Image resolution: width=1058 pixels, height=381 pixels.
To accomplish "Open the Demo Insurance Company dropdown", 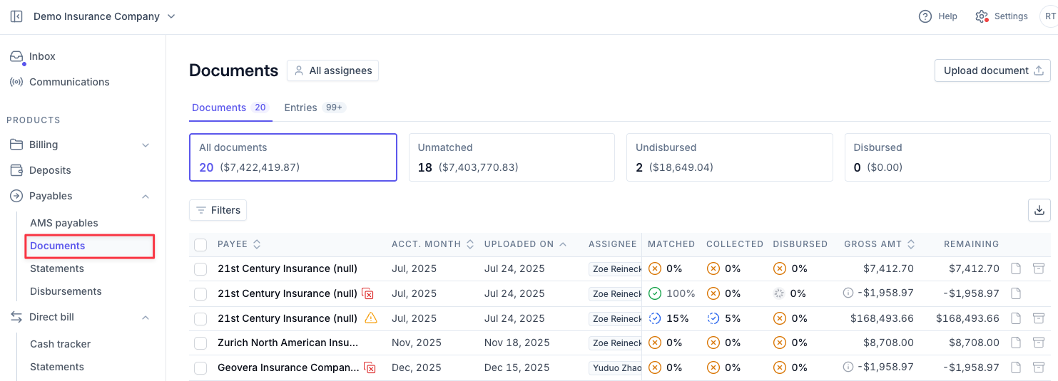I will (x=104, y=16).
